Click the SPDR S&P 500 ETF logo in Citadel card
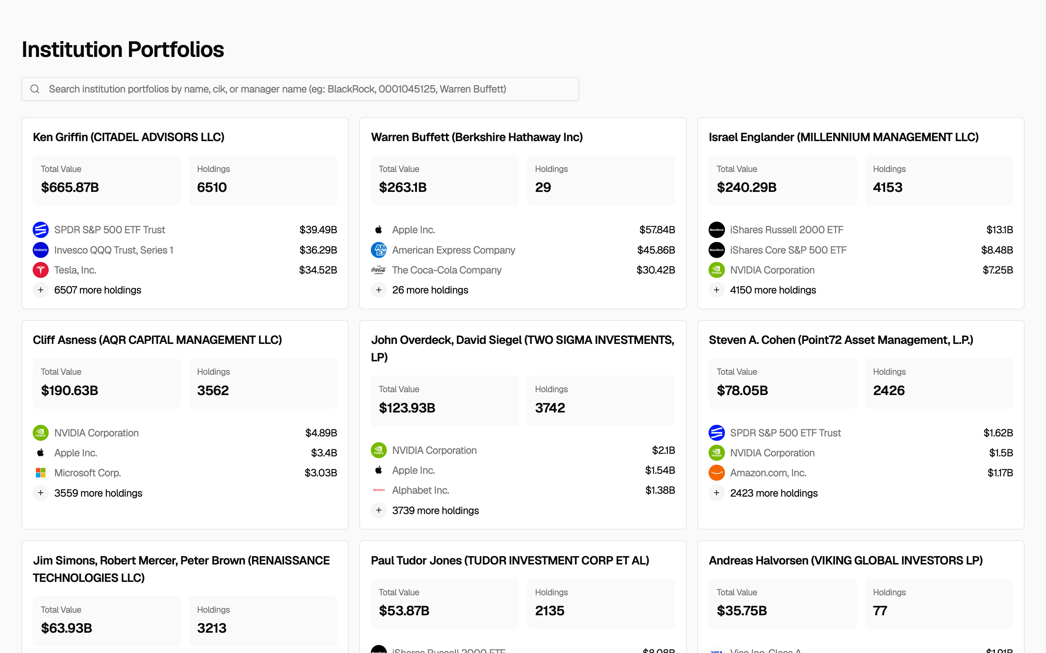 41,230
